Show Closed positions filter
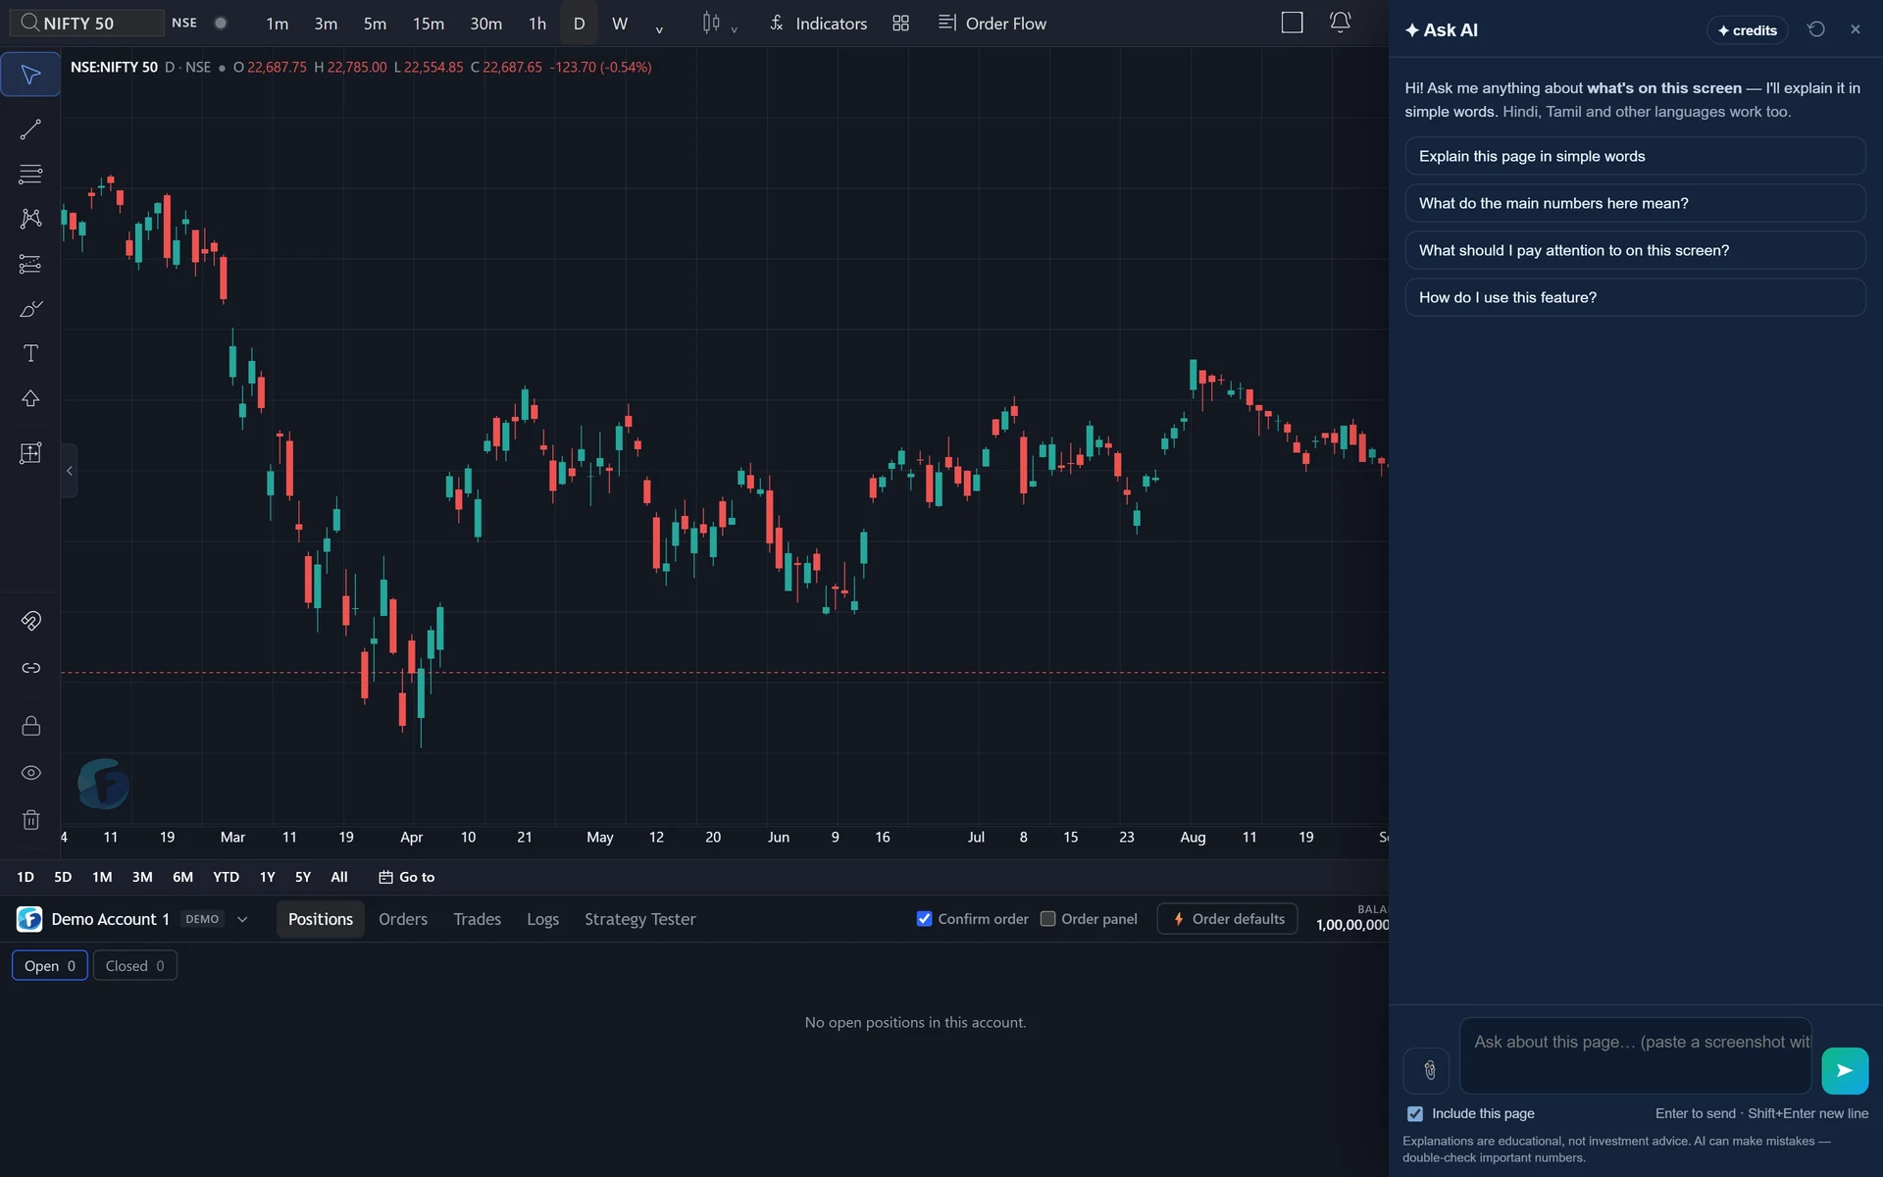The height and width of the screenshot is (1177, 1883). [134, 966]
